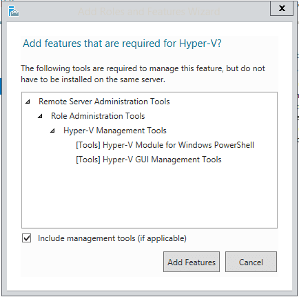Click the description text about required tools
The width and height of the screenshot is (299, 297).
[x=143, y=74]
